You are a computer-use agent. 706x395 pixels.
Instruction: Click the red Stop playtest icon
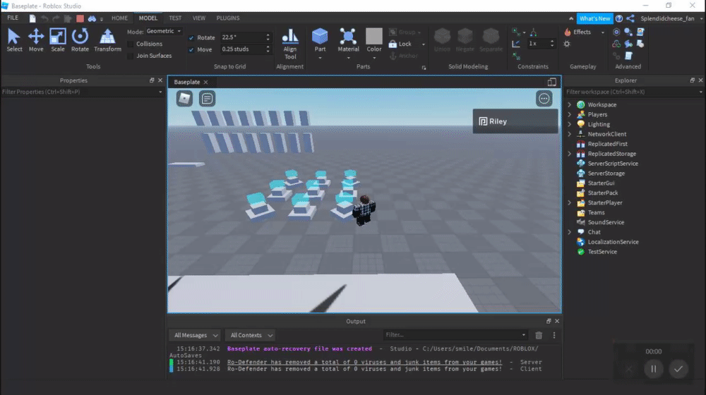point(80,18)
